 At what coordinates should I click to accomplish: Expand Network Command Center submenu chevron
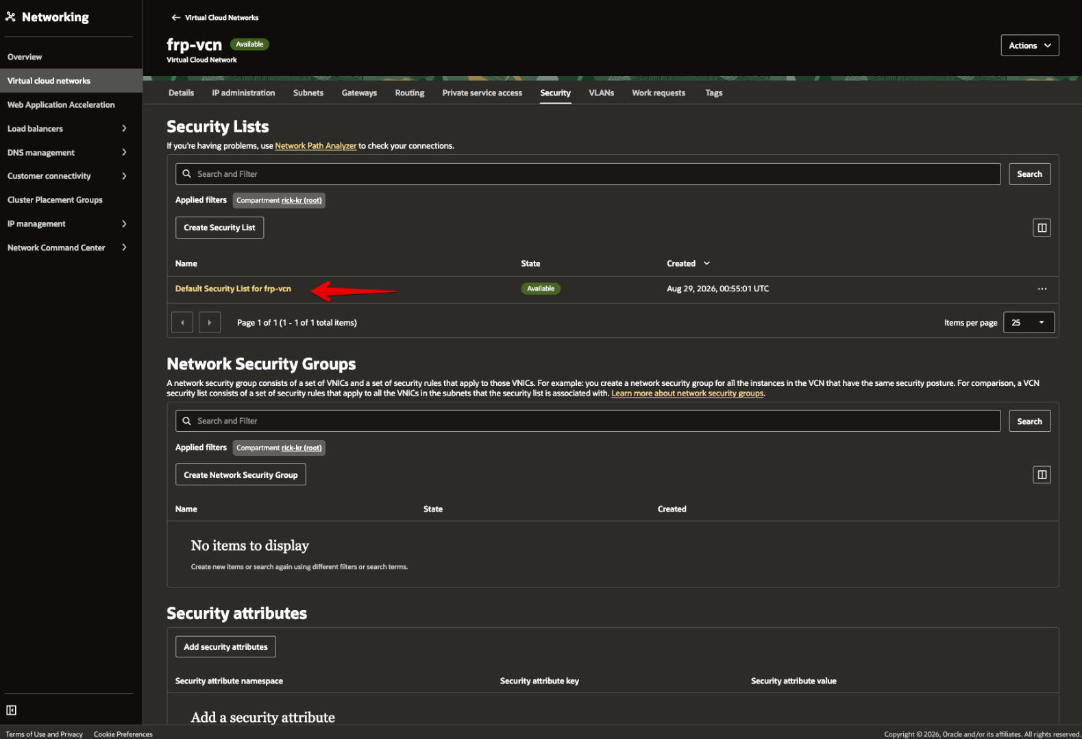pos(124,247)
